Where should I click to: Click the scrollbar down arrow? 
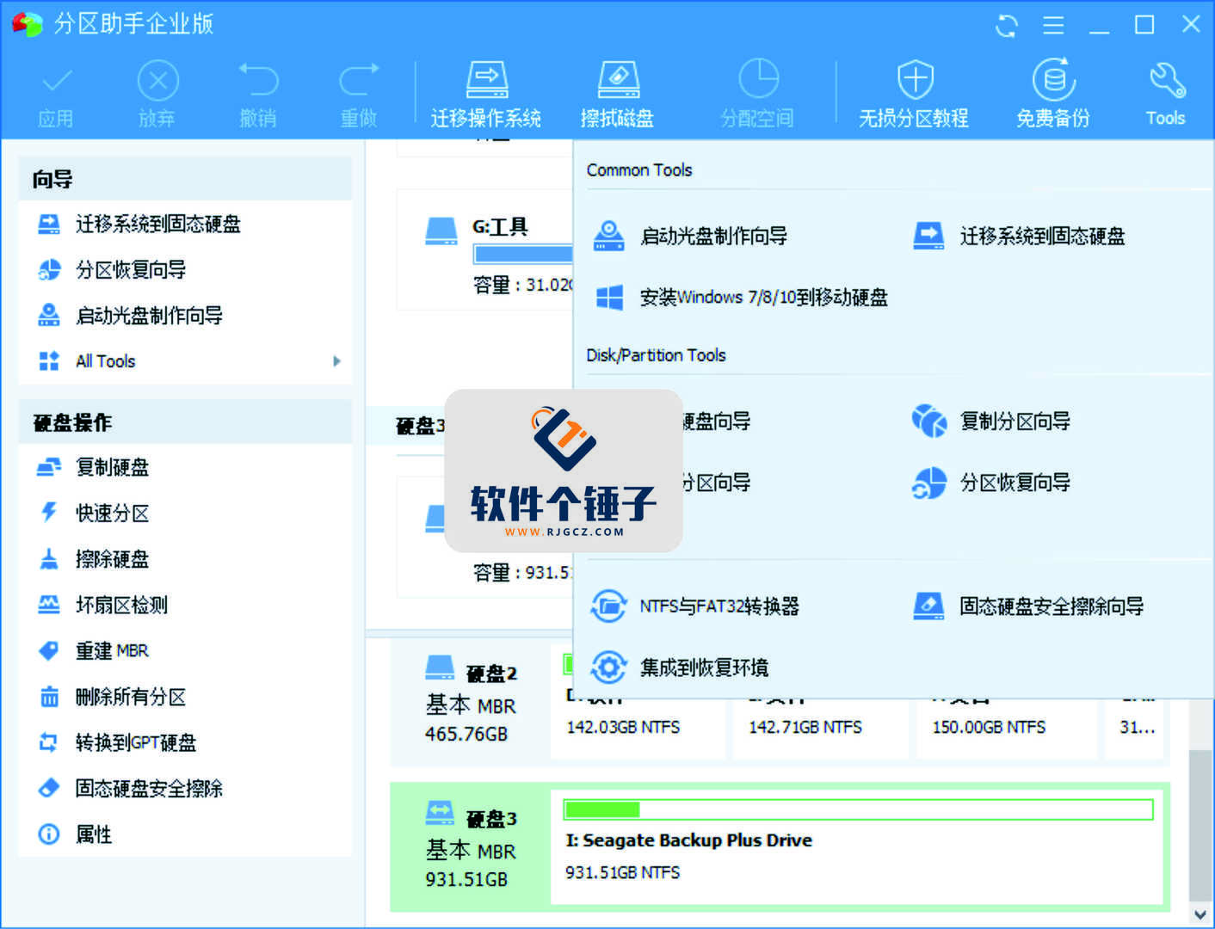1200,914
